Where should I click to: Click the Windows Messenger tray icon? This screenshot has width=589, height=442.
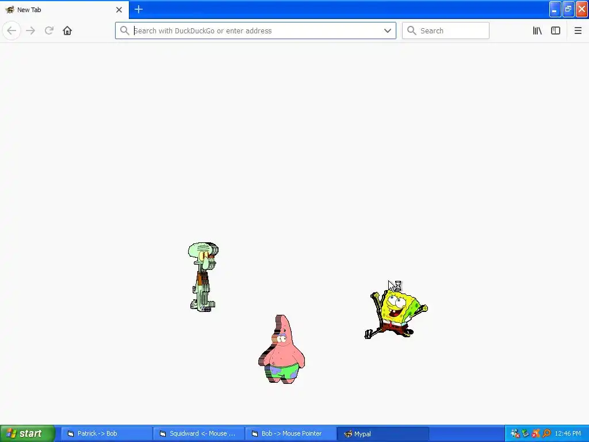tap(515, 433)
